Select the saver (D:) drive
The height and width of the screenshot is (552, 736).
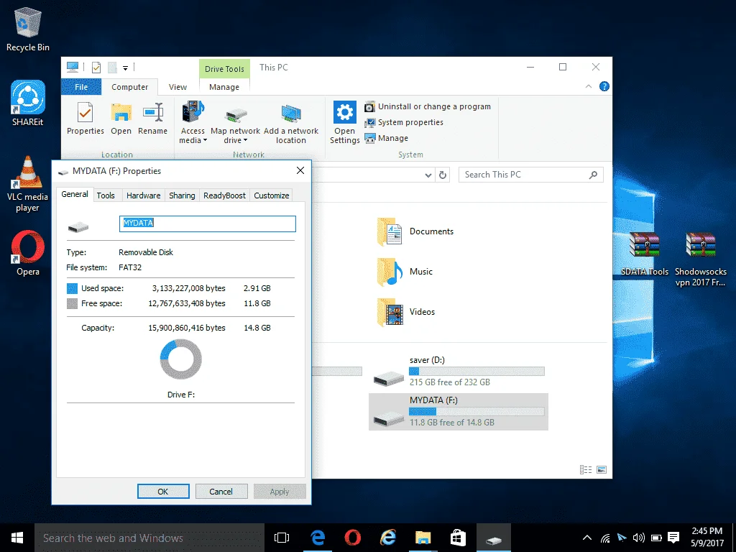pyautogui.click(x=459, y=372)
